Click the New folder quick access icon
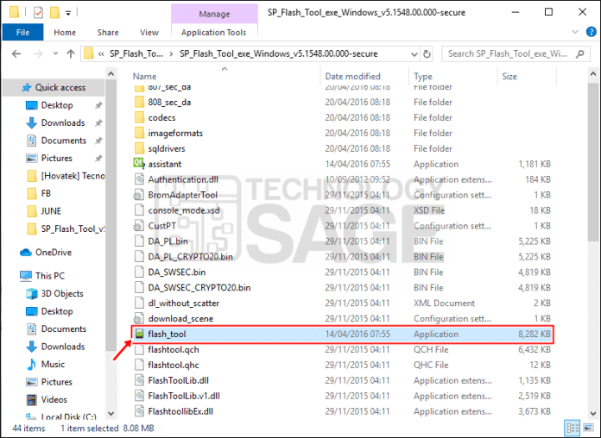Image resolution: width=601 pixels, height=438 pixels. (54, 13)
